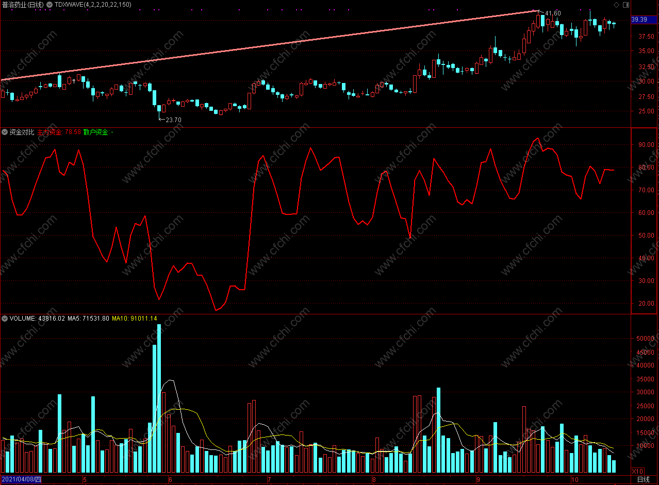
Task: Expand the TDXWAVE indicator dropdown arrow
Action: (x=49, y=5)
